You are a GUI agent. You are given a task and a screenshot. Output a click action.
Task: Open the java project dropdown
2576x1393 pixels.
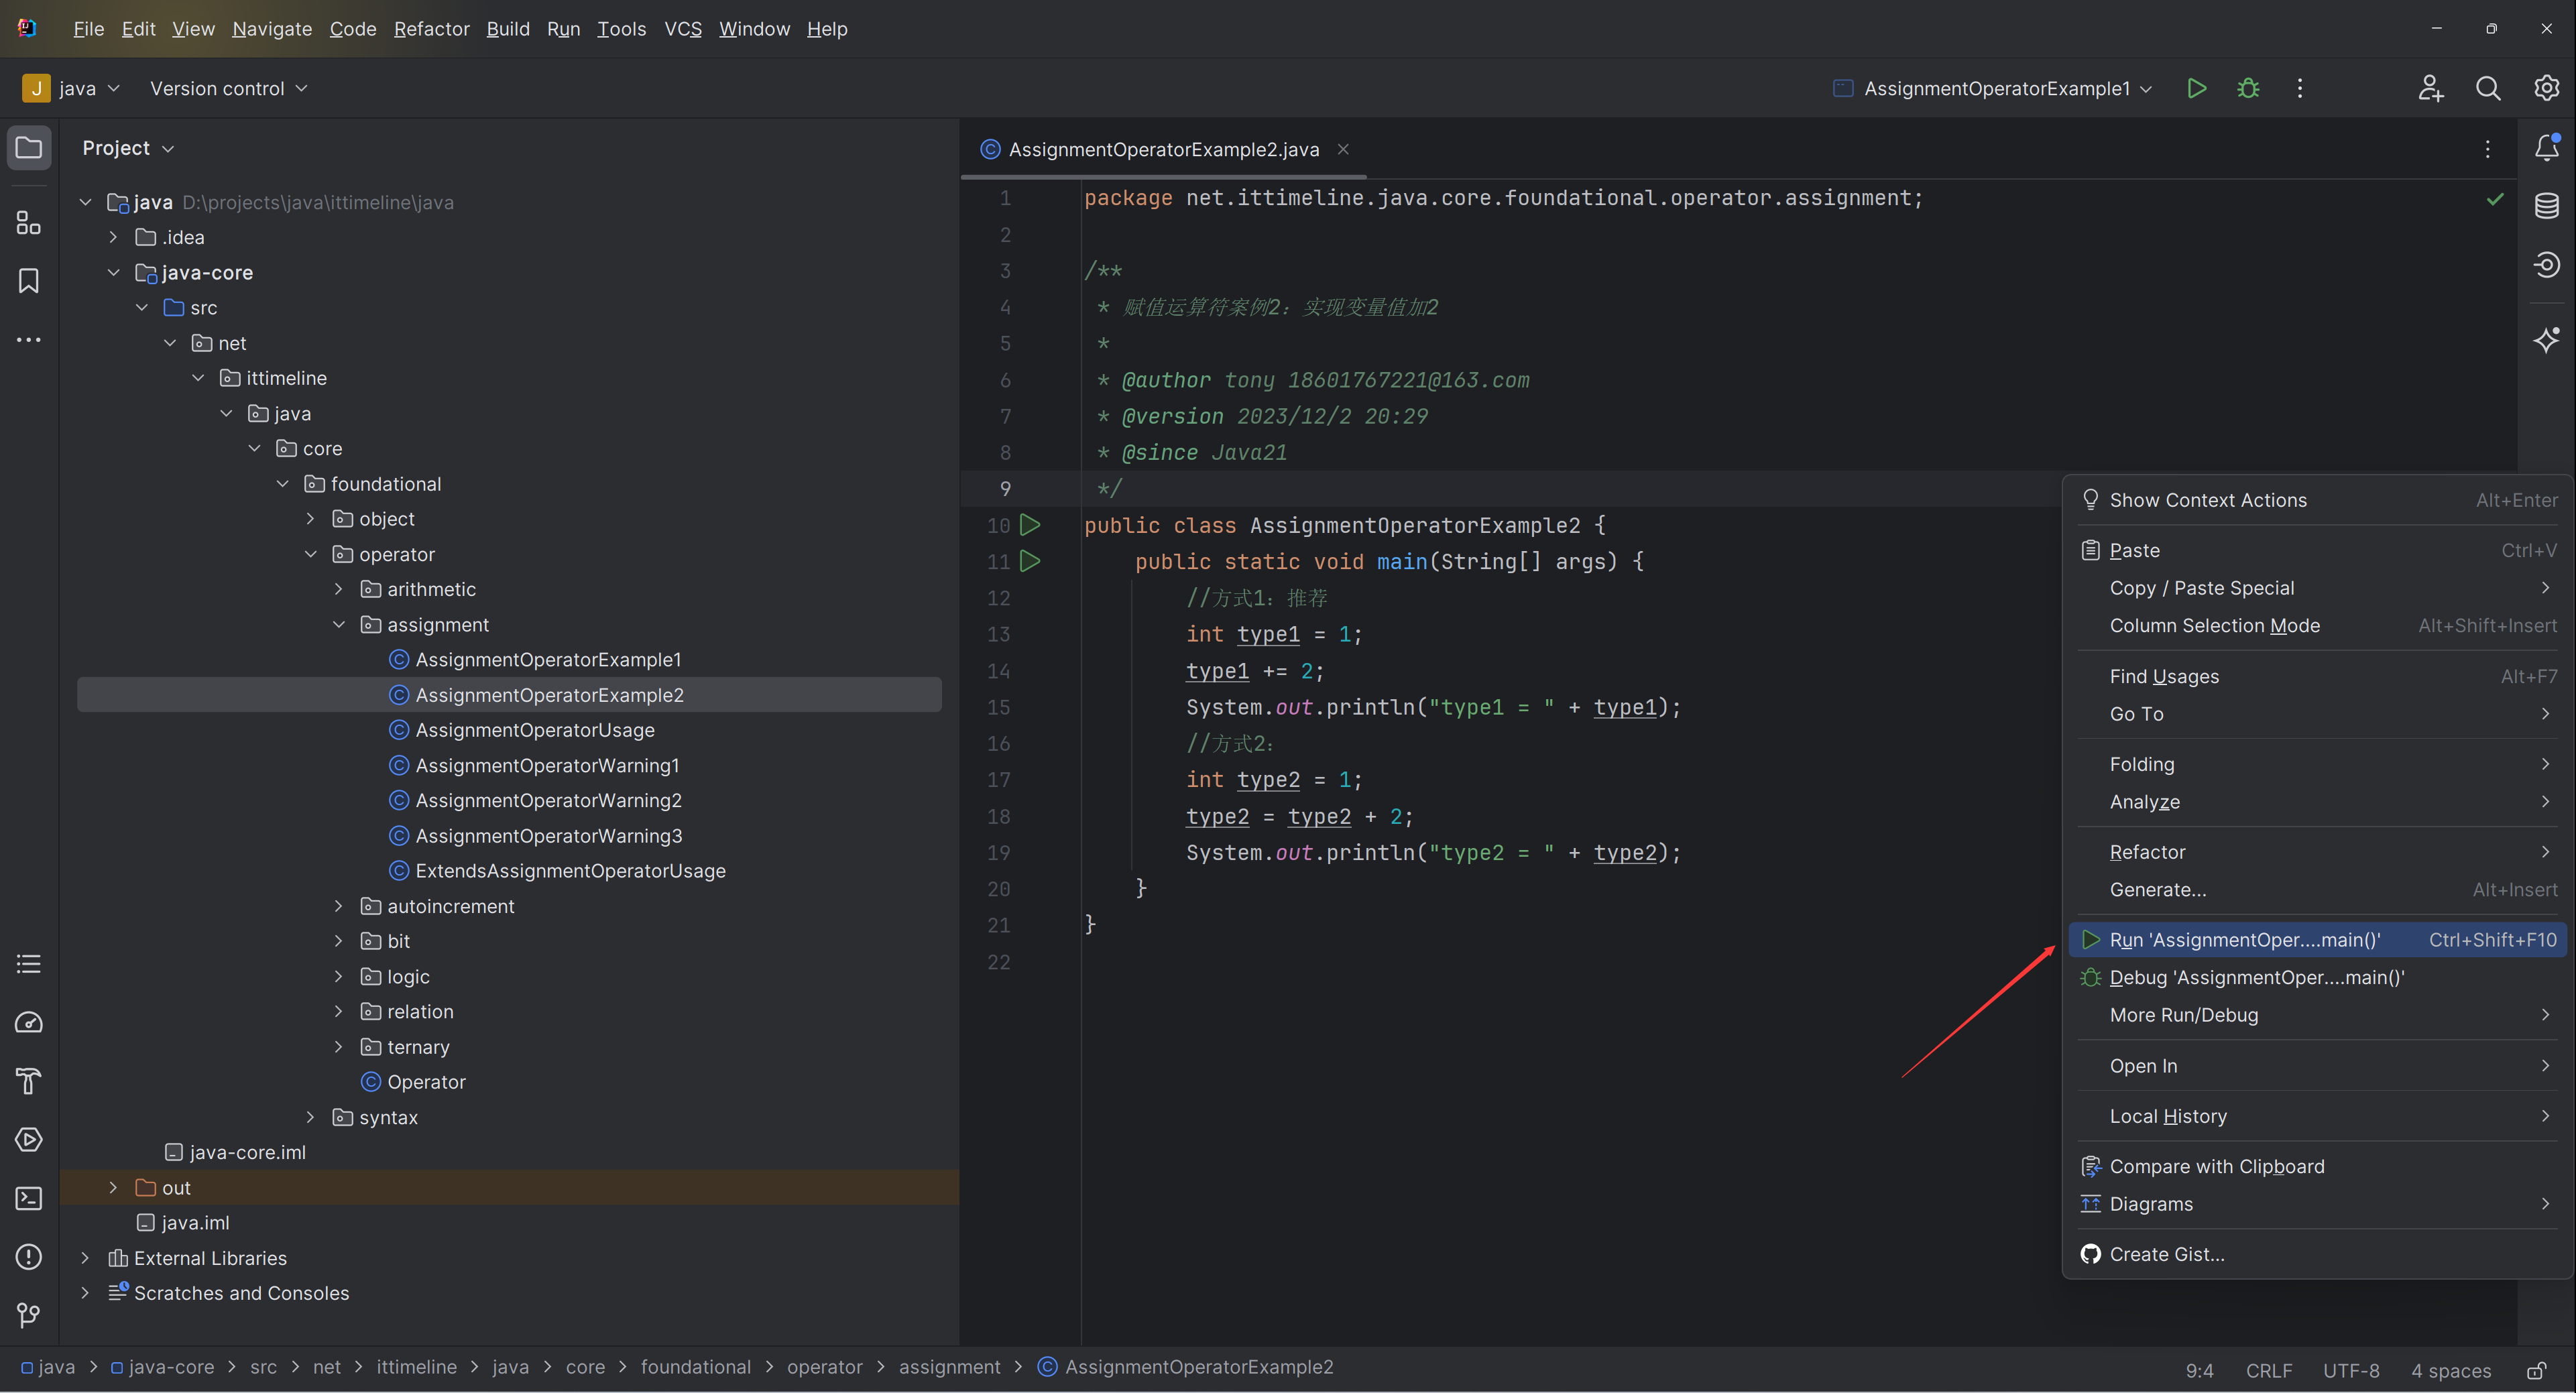[71, 88]
